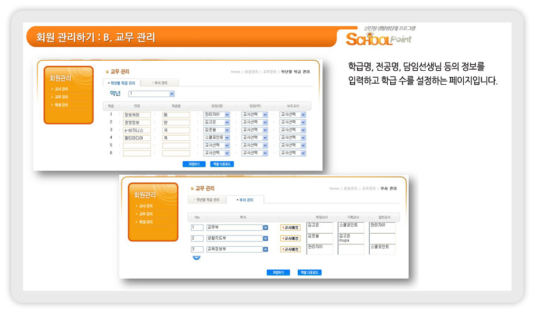Click the 정보처리 major input field
537x318 pixels.
tap(137, 115)
